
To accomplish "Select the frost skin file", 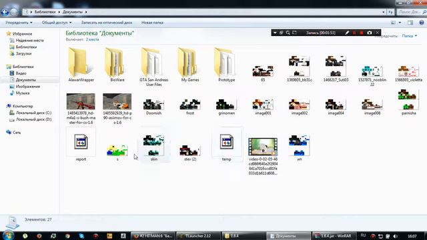I will tap(190, 107).
